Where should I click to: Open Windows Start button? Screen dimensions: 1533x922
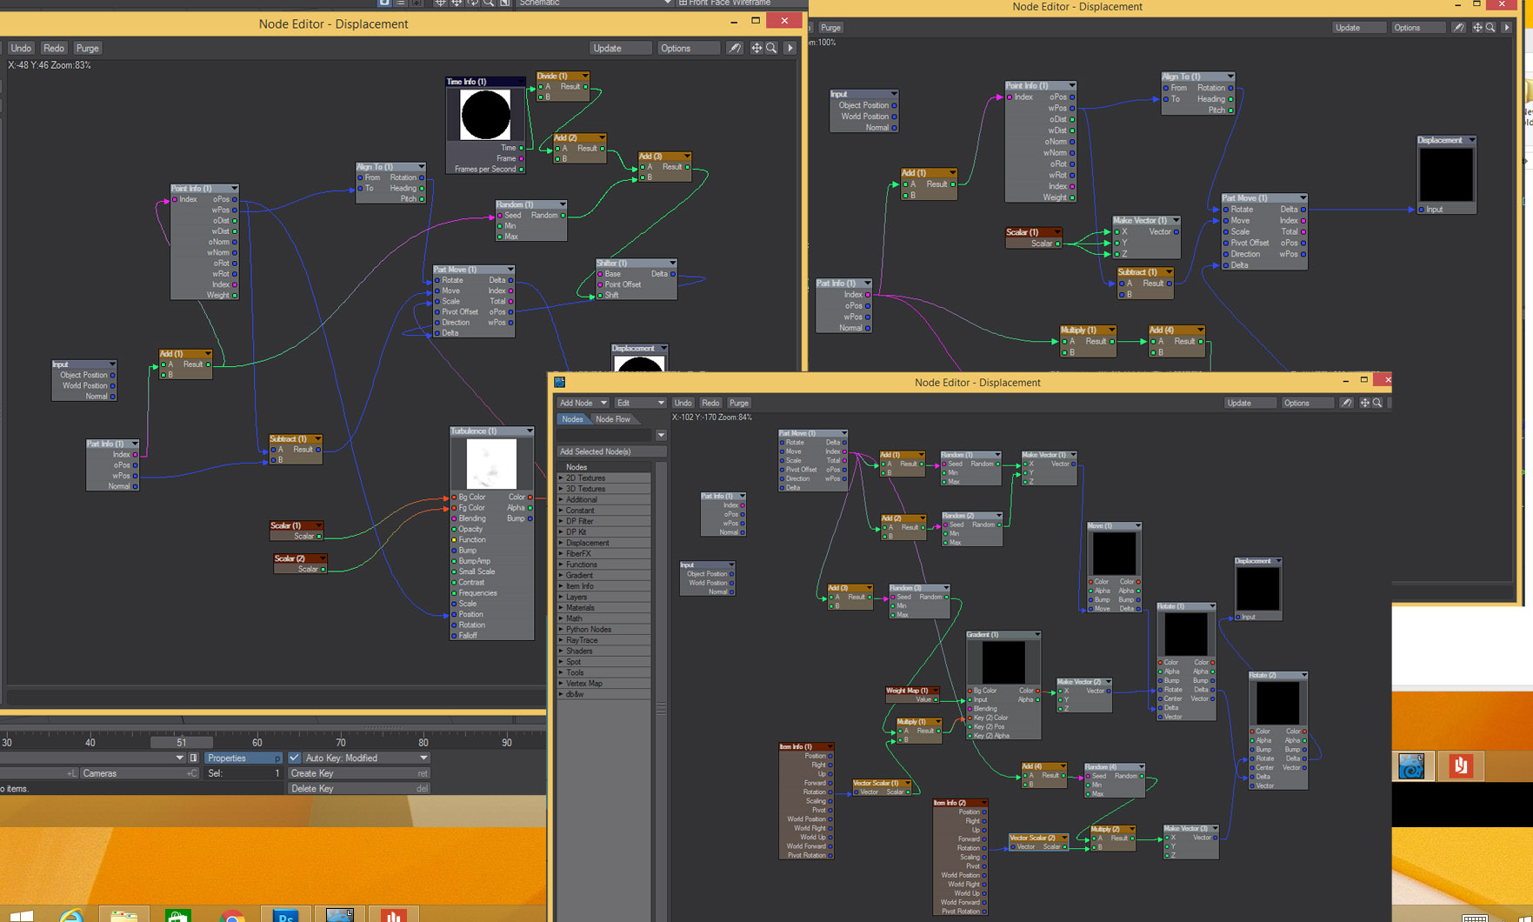coord(22,916)
